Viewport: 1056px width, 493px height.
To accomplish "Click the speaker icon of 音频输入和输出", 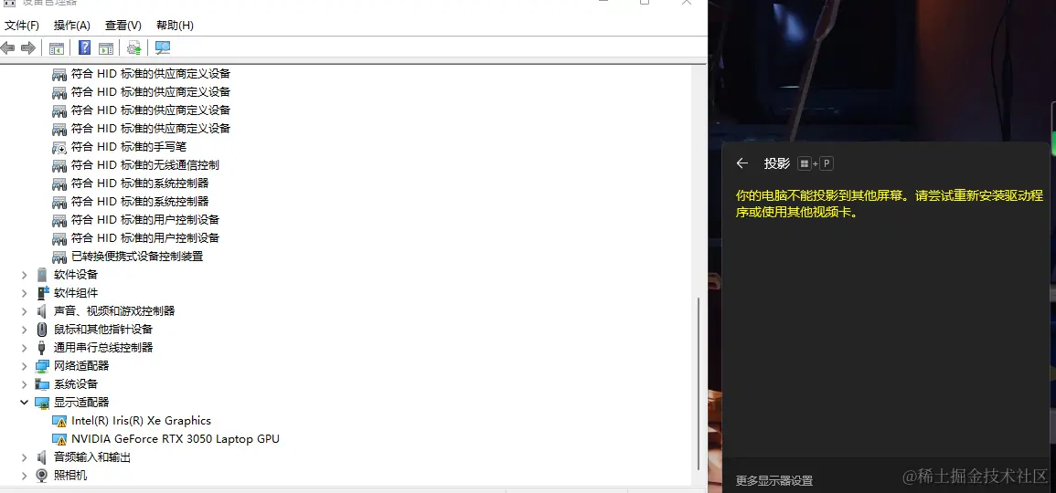I will (42, 456).
